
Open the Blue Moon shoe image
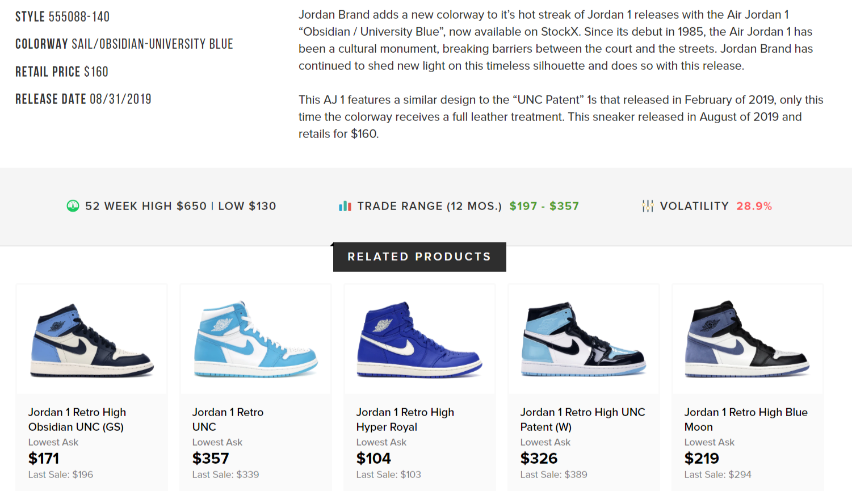[748, 339]
